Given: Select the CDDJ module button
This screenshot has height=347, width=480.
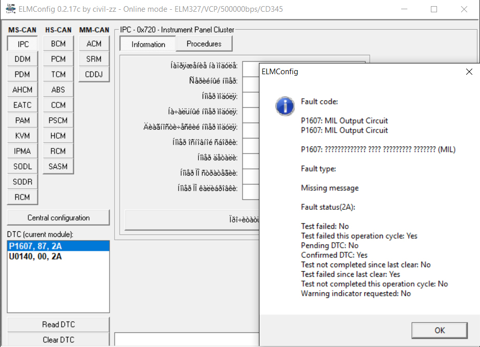Looking at the screenshot, I should pos(94,75).
